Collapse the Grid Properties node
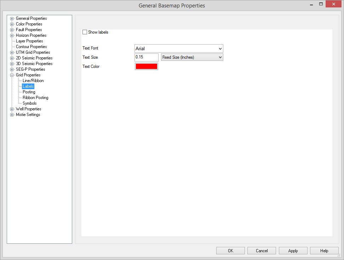Viewport: 344px width, 260px height. coord(12,75)
